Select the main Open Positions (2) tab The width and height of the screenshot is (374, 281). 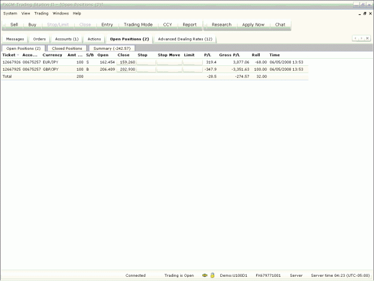(x=129, y=39)
